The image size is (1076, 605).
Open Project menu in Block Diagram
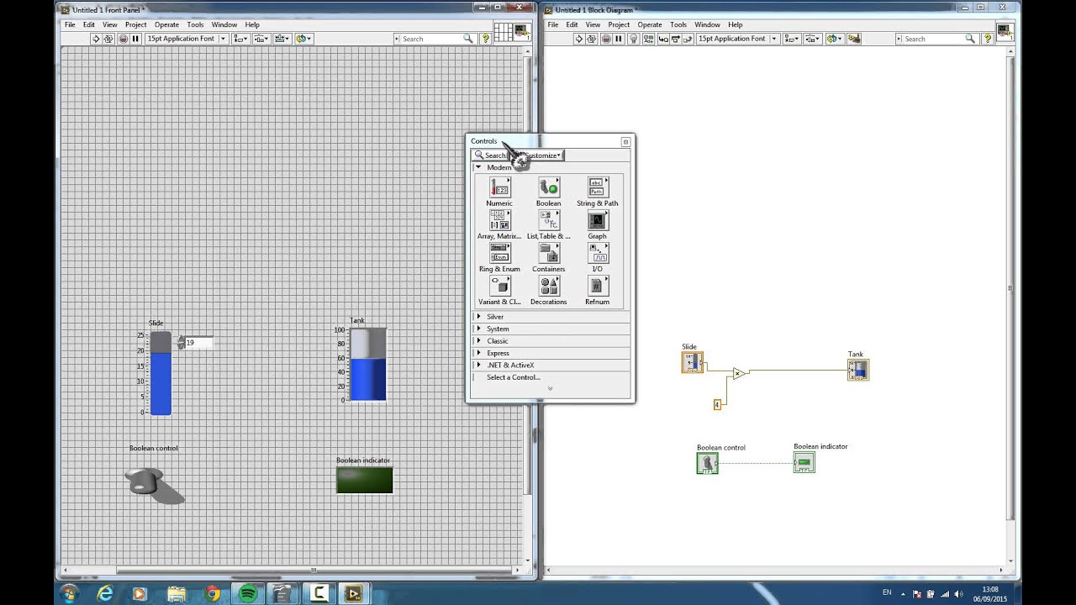(619, 24)
